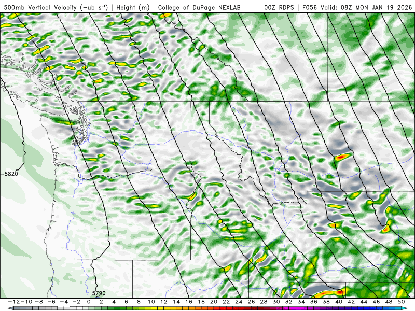
Task: Click the 36 value on the color scale
Action: pos(314,302)
